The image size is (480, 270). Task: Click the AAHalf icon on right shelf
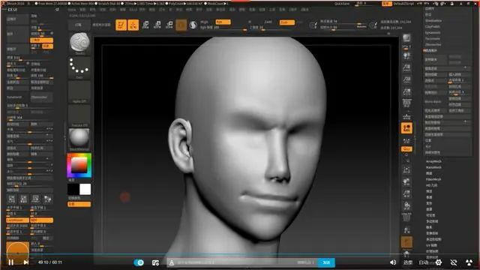pos(406,91)
